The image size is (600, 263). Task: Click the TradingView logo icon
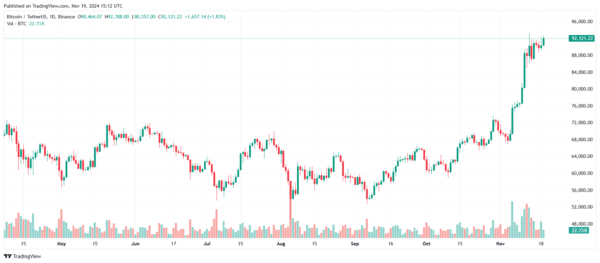click(7, 256)
